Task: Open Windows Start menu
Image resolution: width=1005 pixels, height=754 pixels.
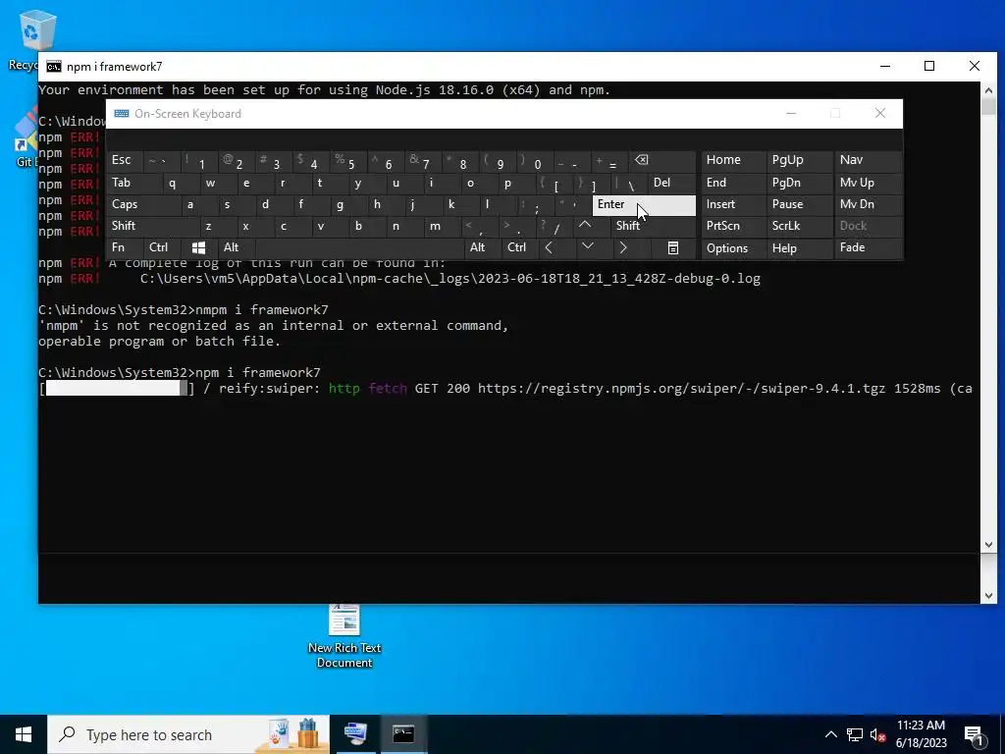Action: [24, 734]
